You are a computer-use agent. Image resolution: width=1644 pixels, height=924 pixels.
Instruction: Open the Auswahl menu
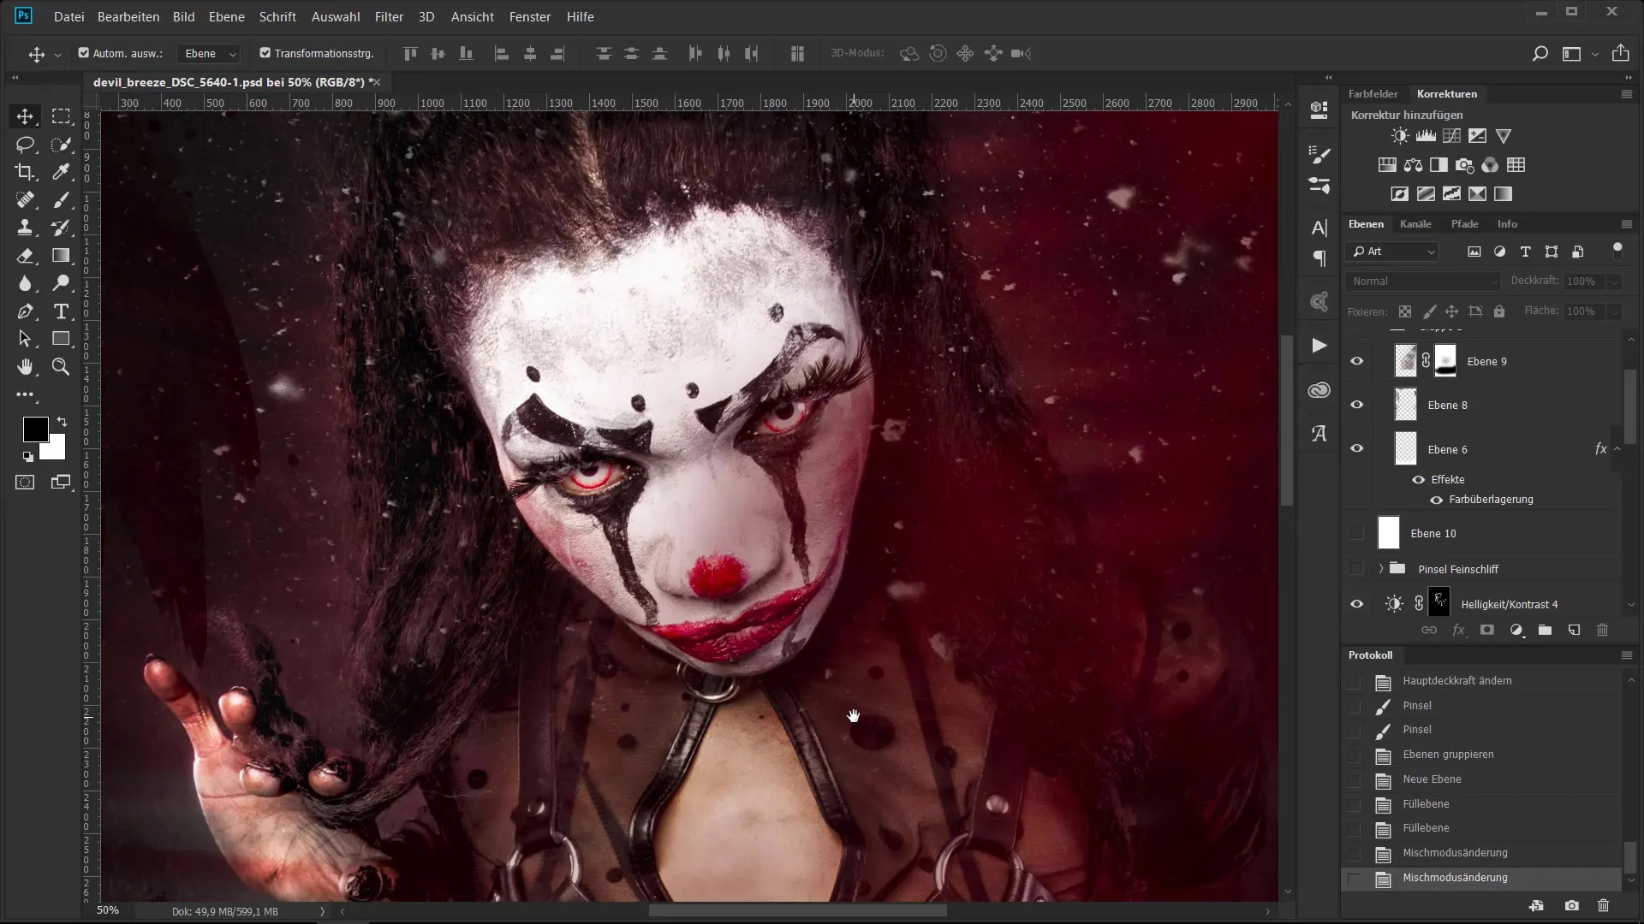pos(336,16)
